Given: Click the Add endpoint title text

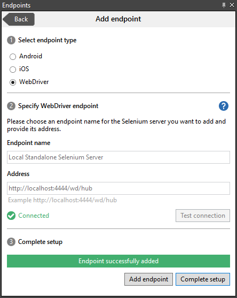Looking at the screenshot, I should [x=118, y=19].
